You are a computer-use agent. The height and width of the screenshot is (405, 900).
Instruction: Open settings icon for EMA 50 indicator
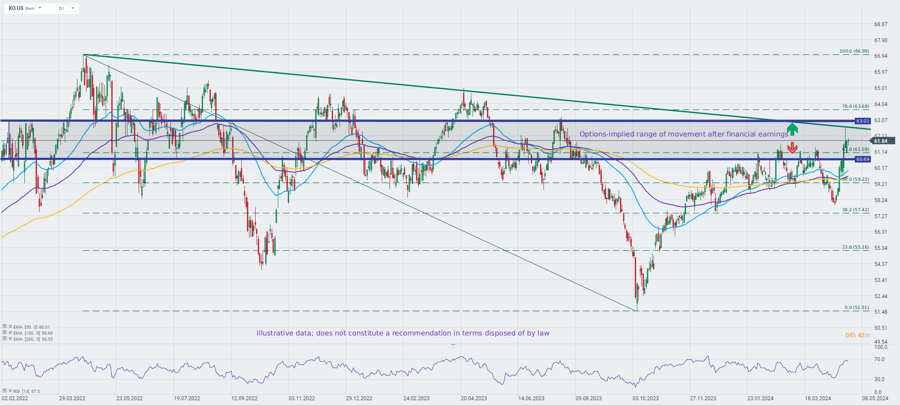point(4,326)
